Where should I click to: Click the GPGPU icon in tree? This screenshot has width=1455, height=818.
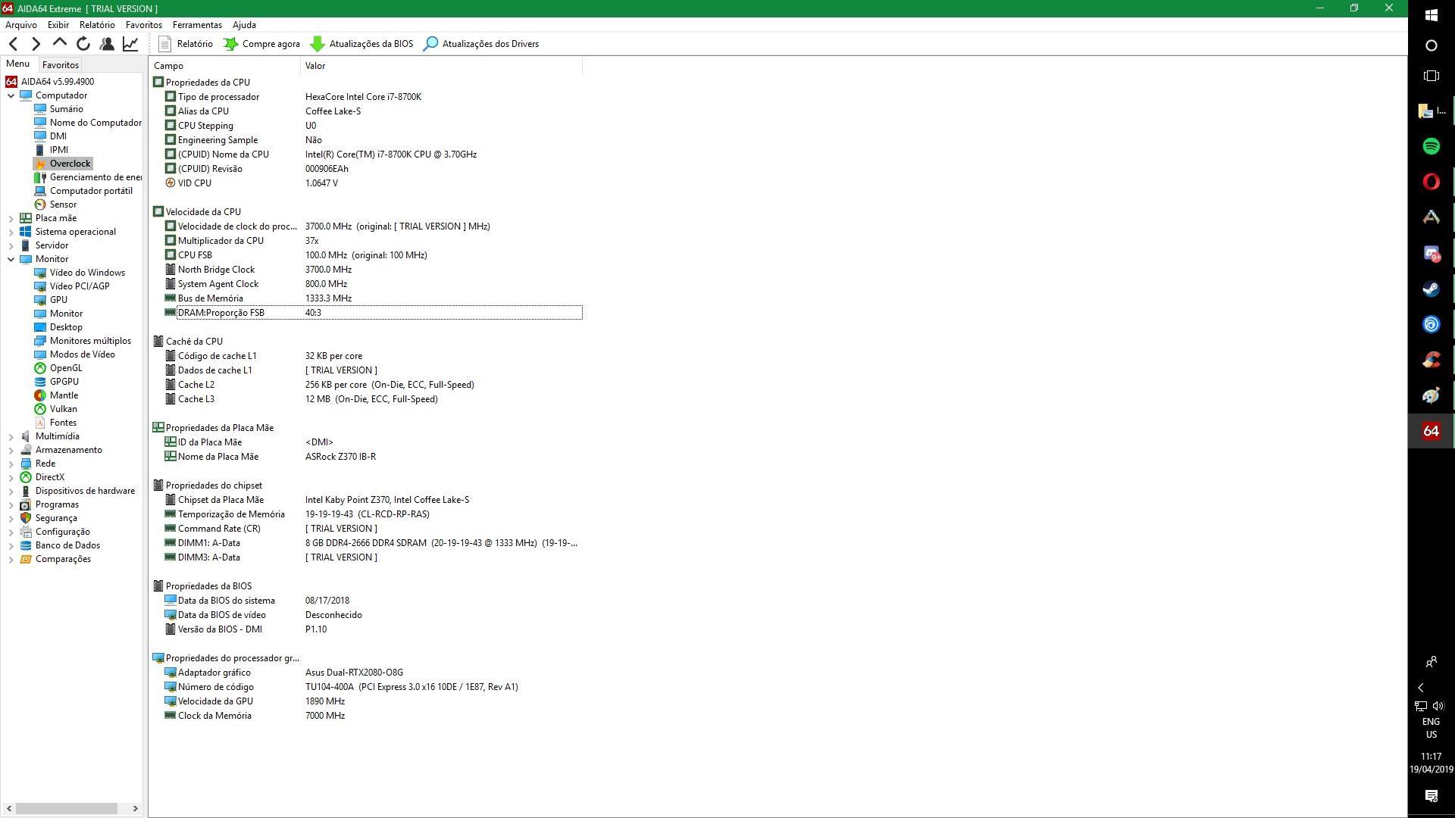point(40,382)
